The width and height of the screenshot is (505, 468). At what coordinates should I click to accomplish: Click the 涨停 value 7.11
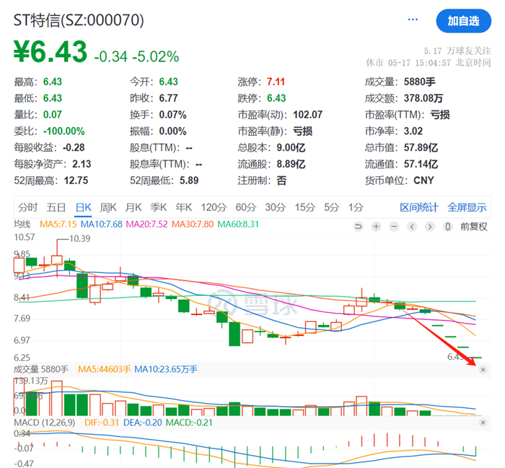pos(276,82)
